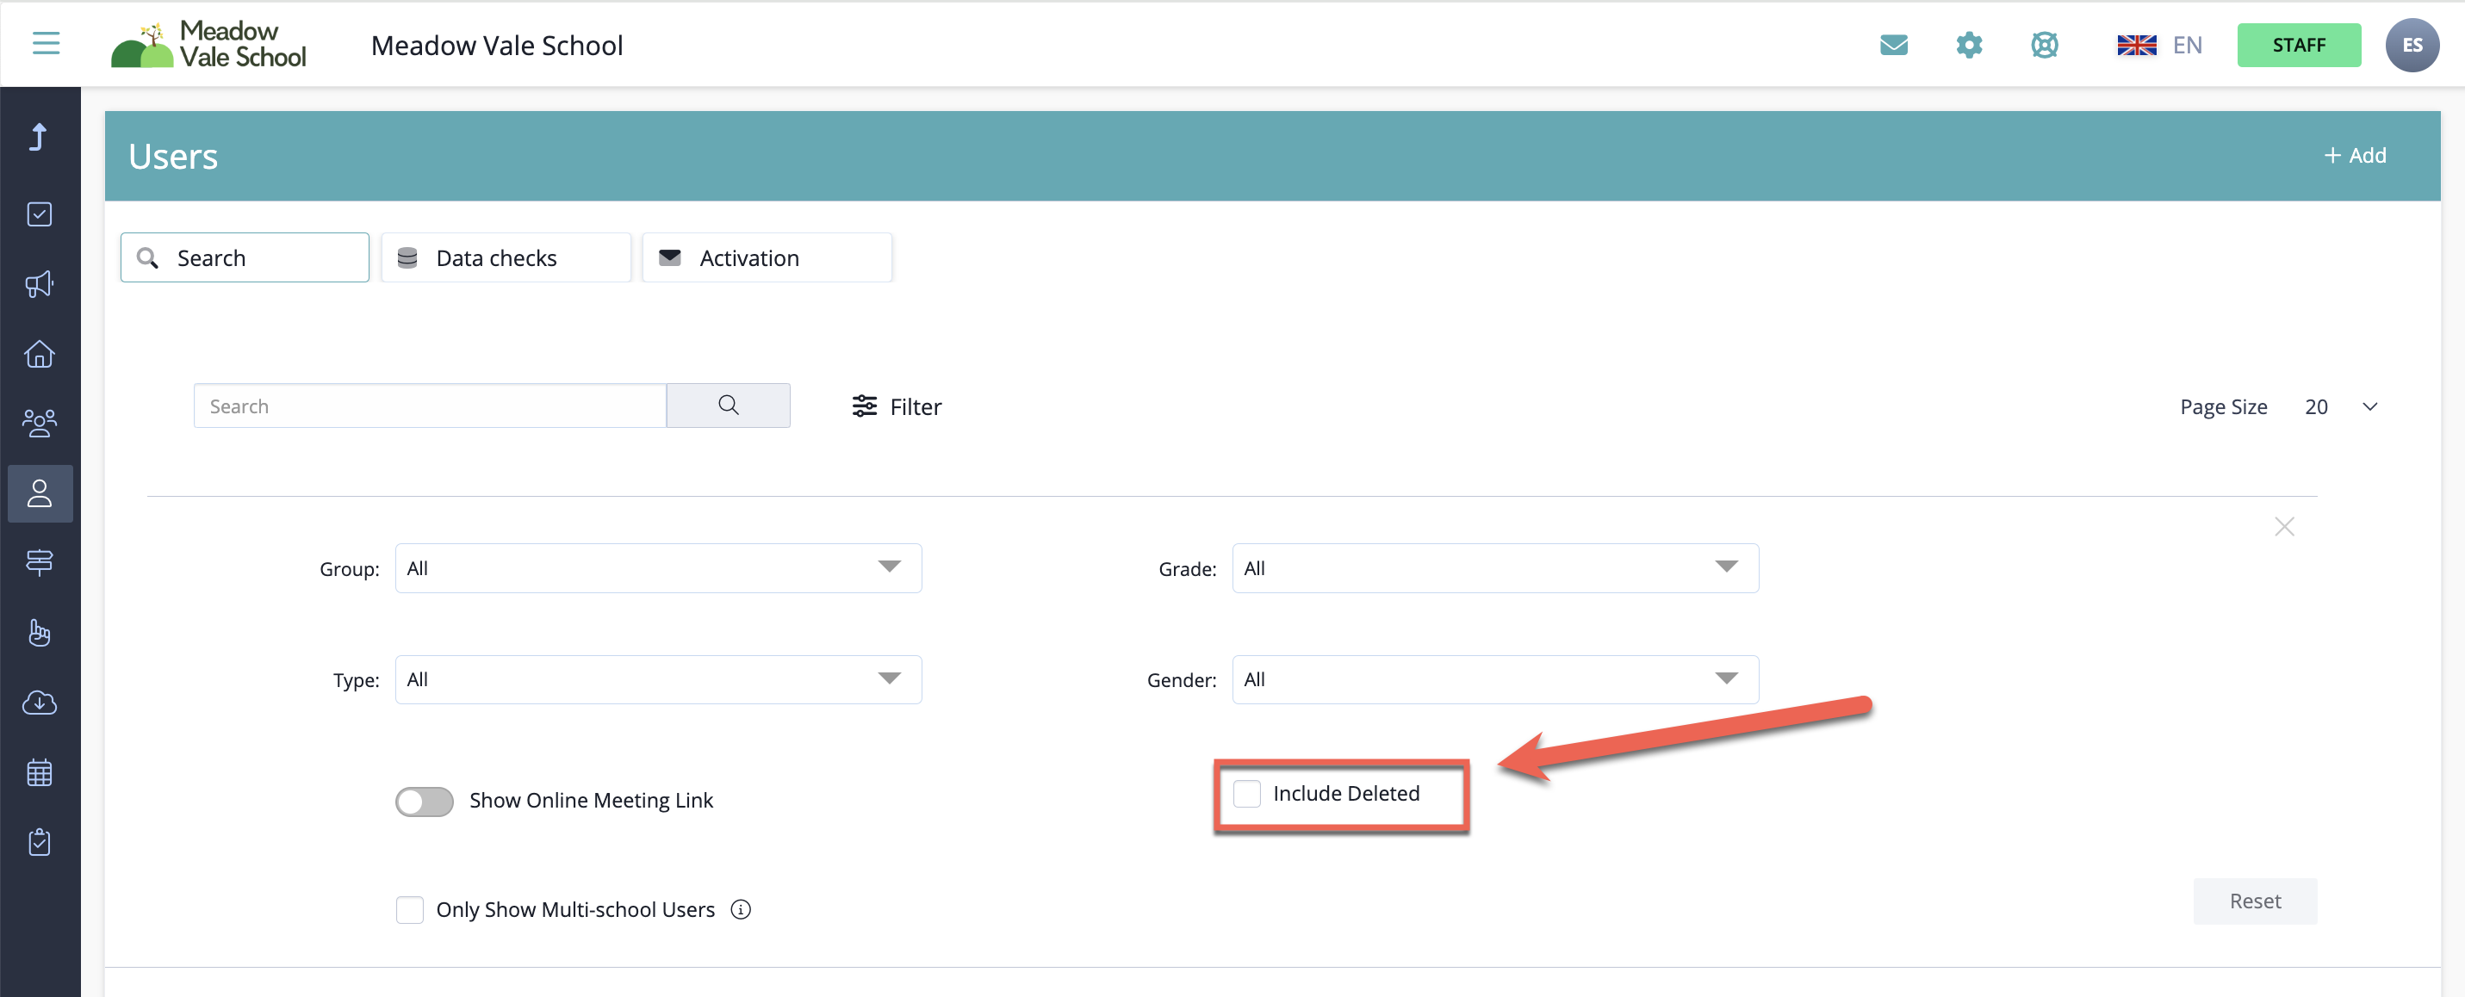Expand the Page Size dropdown
The height and width of the screenshot is (997, 2465).
point(2339,406)
